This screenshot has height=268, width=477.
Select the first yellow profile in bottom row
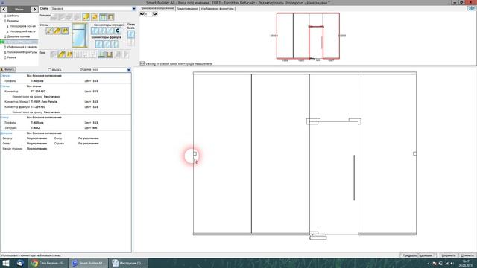pyautogui.click(x=61, y=54)
